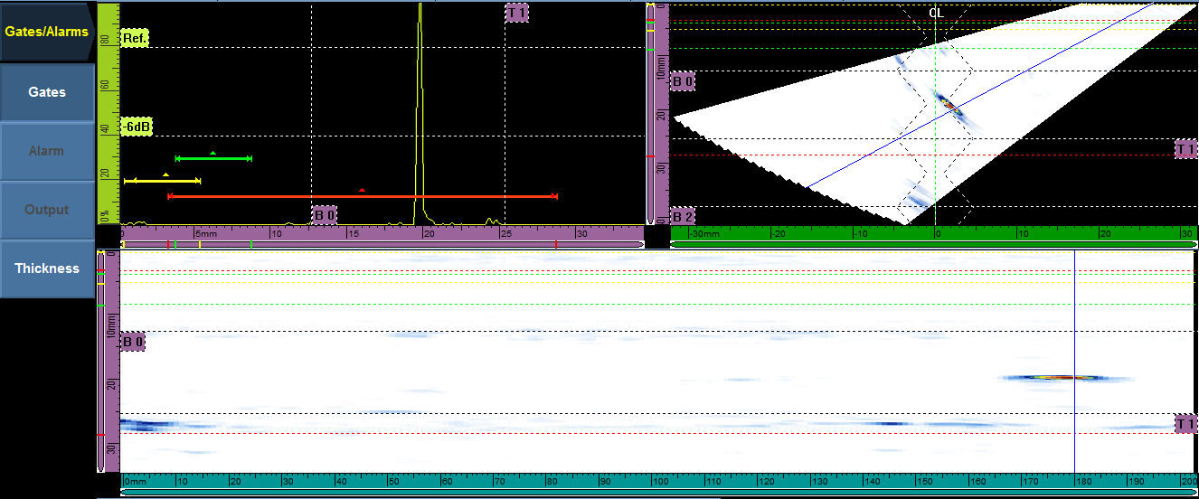
Task: Click the C-scan teal scan-axis zoom bar
Action: (x=658, y=492)
